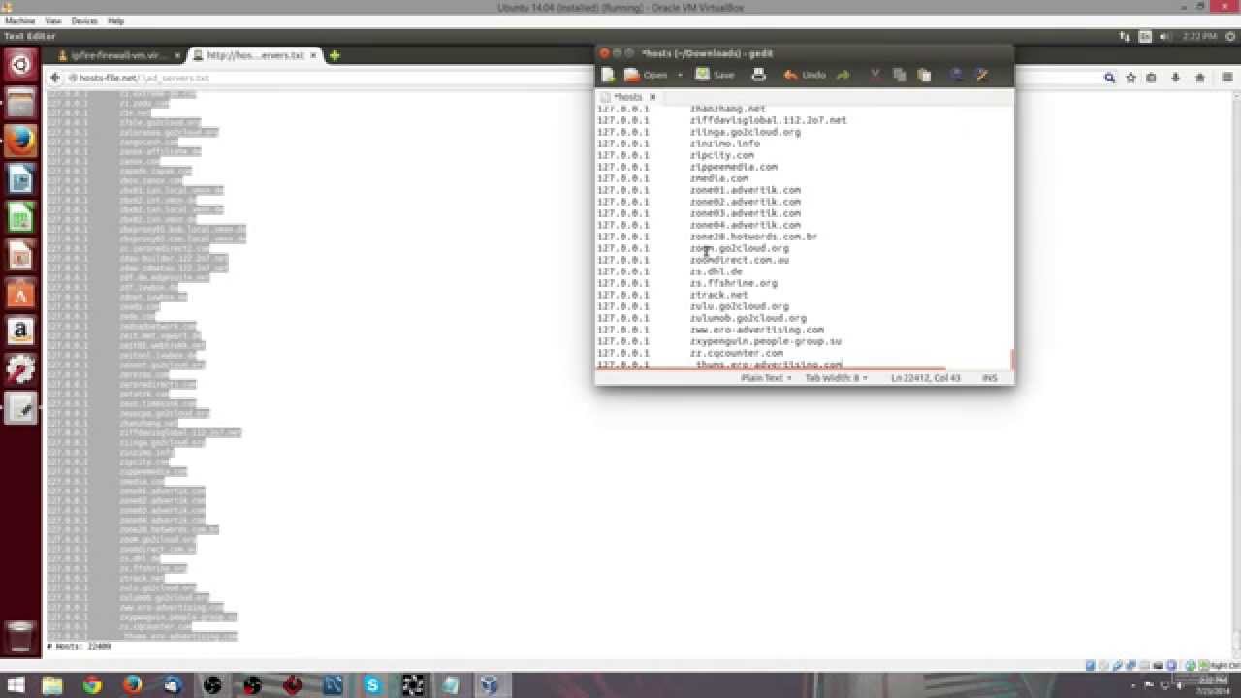Open Ubuntu Software Center from launcher
Viewport: 1241px width, 698px height.
point(21,293)
